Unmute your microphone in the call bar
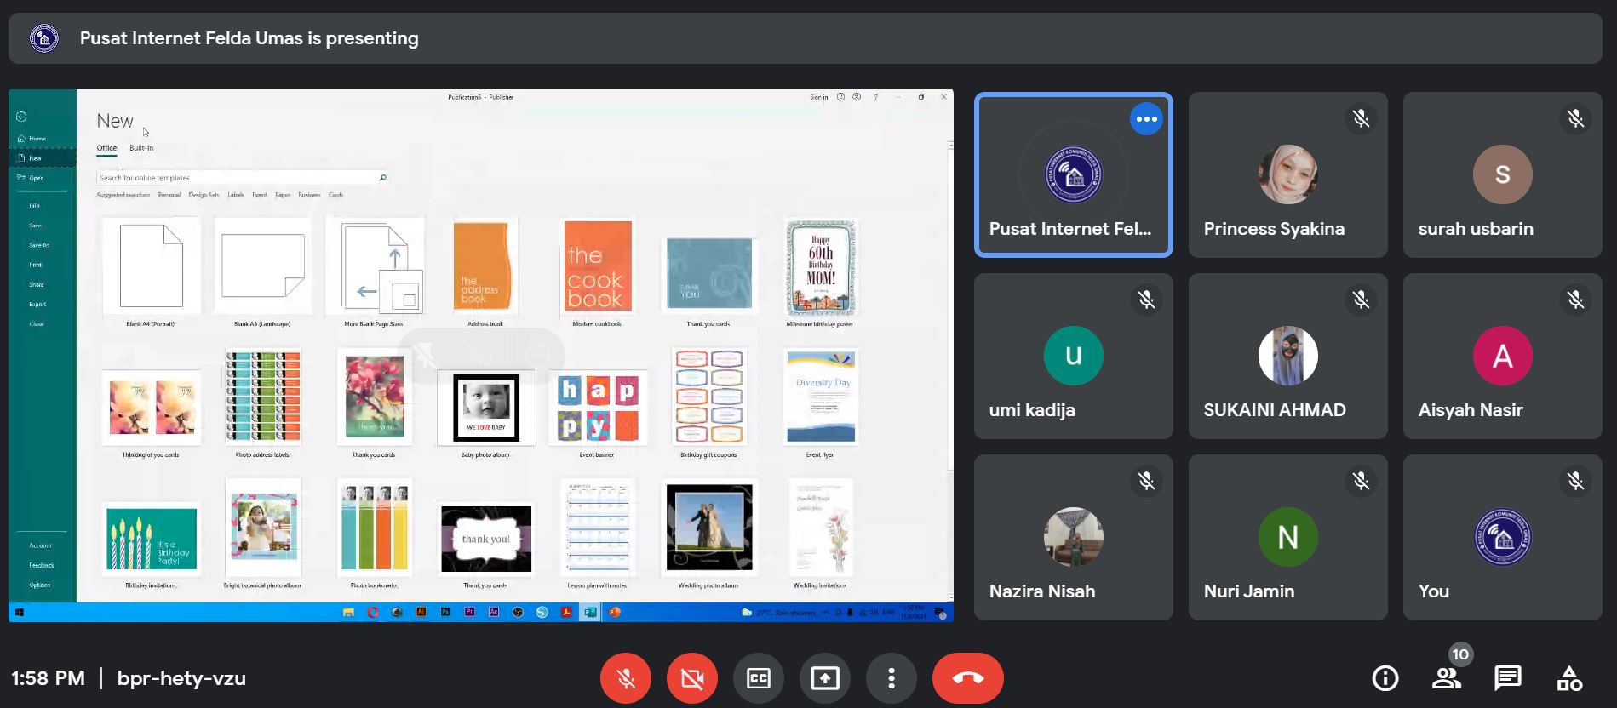The width and height of the screenshot is (1617, 708). click(x=626, y=678)
